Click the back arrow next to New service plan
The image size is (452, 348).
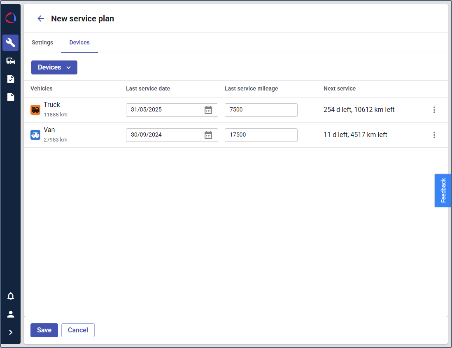(41, 19)
